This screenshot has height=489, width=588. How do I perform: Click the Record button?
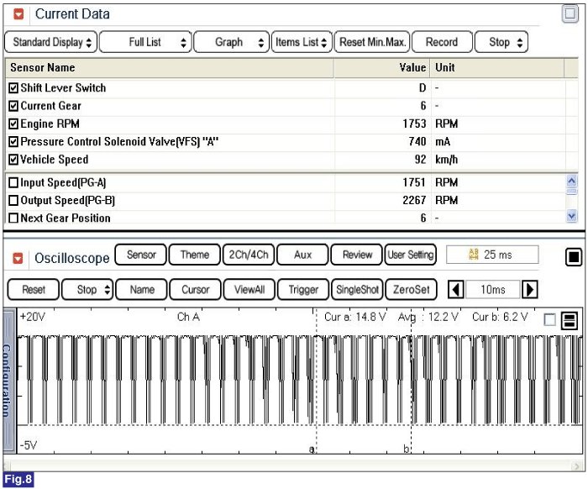pos(442,42)
